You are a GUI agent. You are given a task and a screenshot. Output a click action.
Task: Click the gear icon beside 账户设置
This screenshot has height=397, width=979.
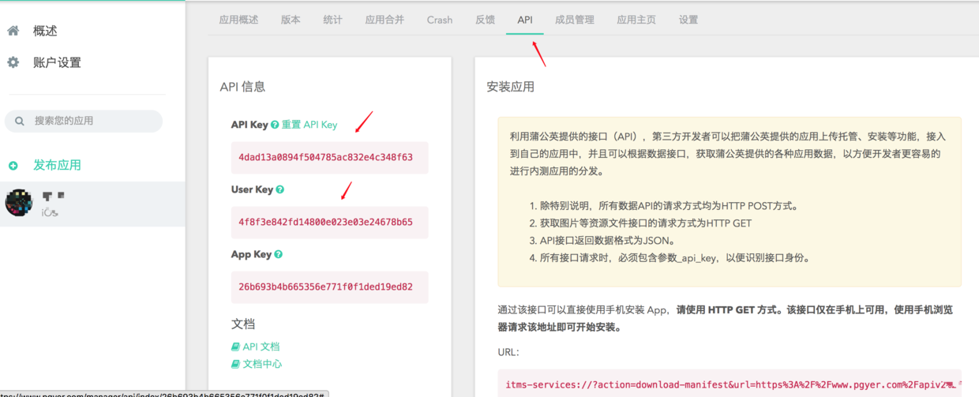[x=13, y=62]
